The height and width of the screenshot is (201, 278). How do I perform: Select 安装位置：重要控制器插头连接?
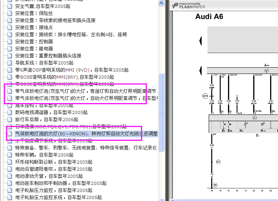(x=48, y=56)
